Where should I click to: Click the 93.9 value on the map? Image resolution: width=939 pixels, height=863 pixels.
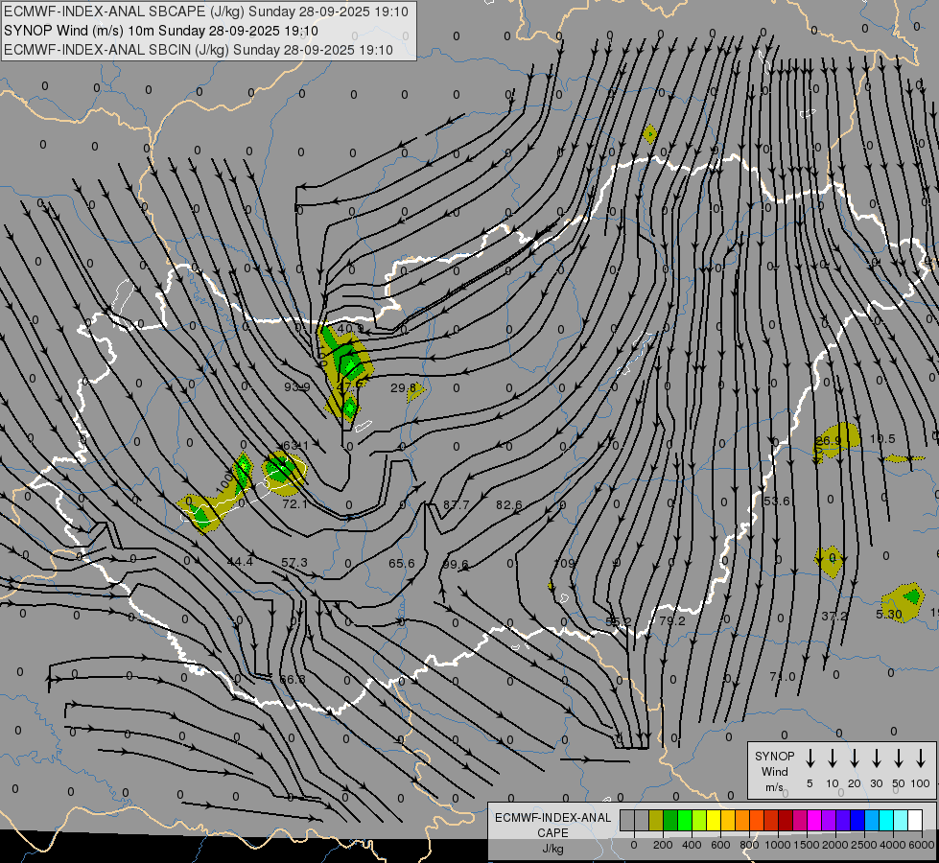pyautogui.click(x=297, y=386)
